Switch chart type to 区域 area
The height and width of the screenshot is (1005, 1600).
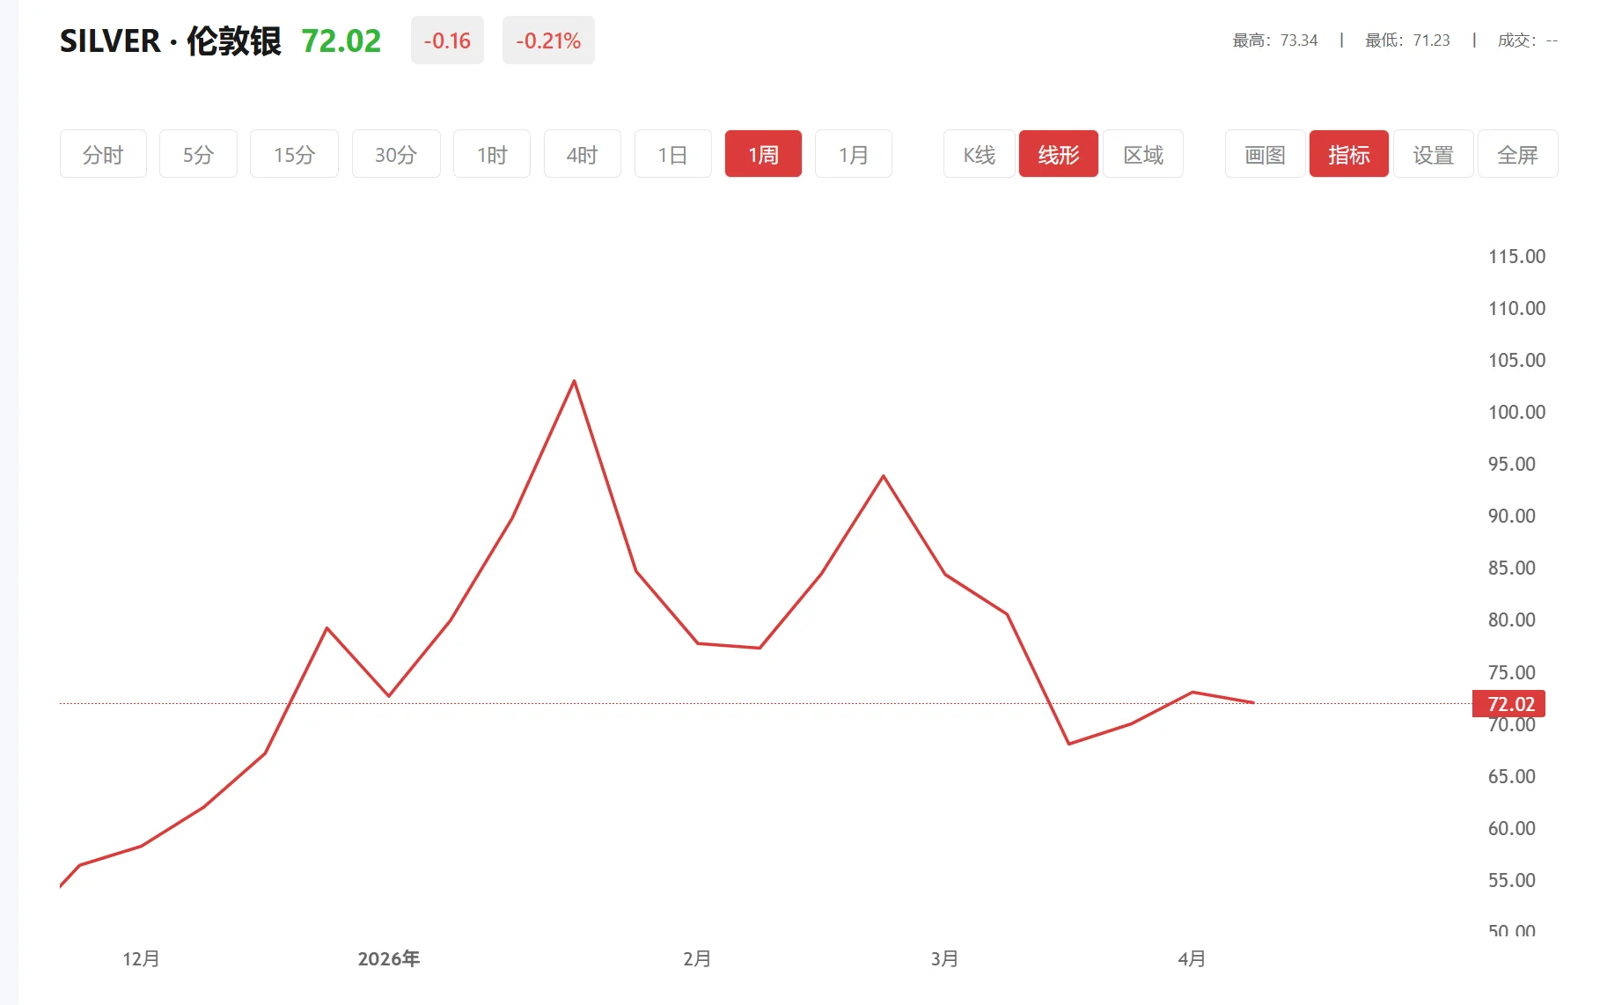point(1142,154)
